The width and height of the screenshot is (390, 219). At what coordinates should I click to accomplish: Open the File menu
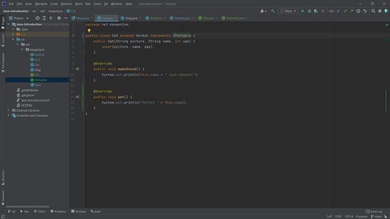tap(11, 4)
